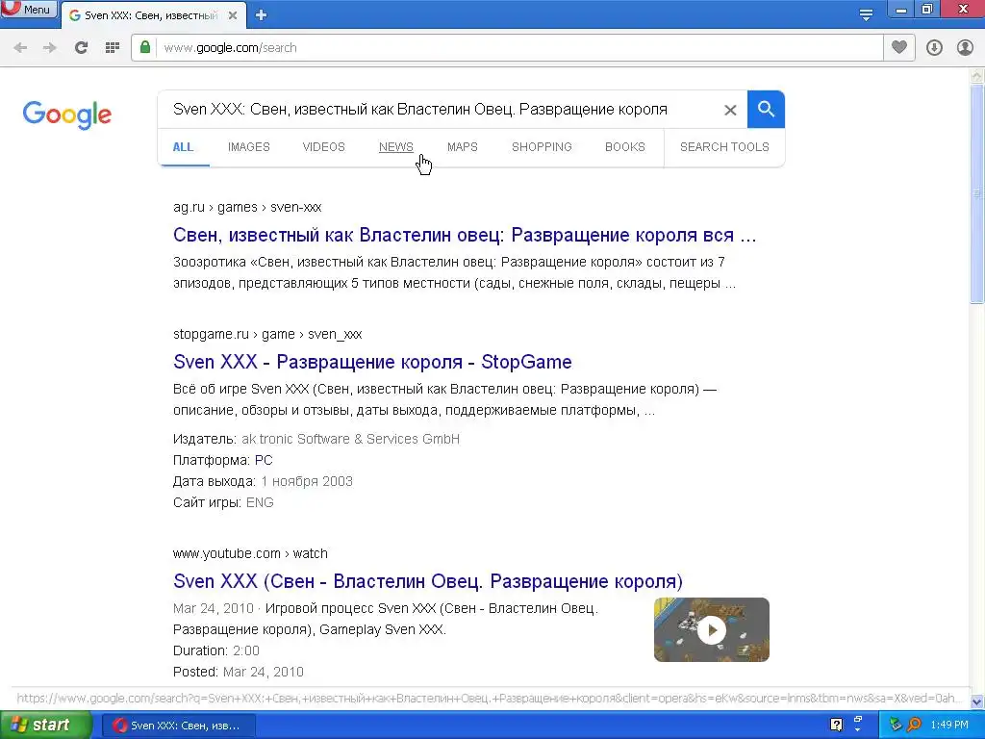985x739 pixels.
Task: Play the YouTube video thumbnail
Action: coord(712,629)
